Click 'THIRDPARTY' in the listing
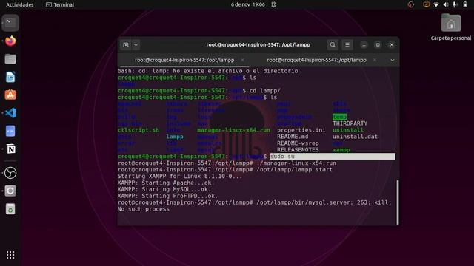 [350, 123]
